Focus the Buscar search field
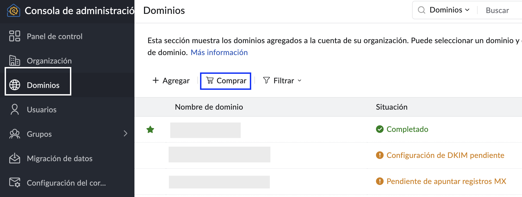522x197 pixels. click(x=501, y=10)
